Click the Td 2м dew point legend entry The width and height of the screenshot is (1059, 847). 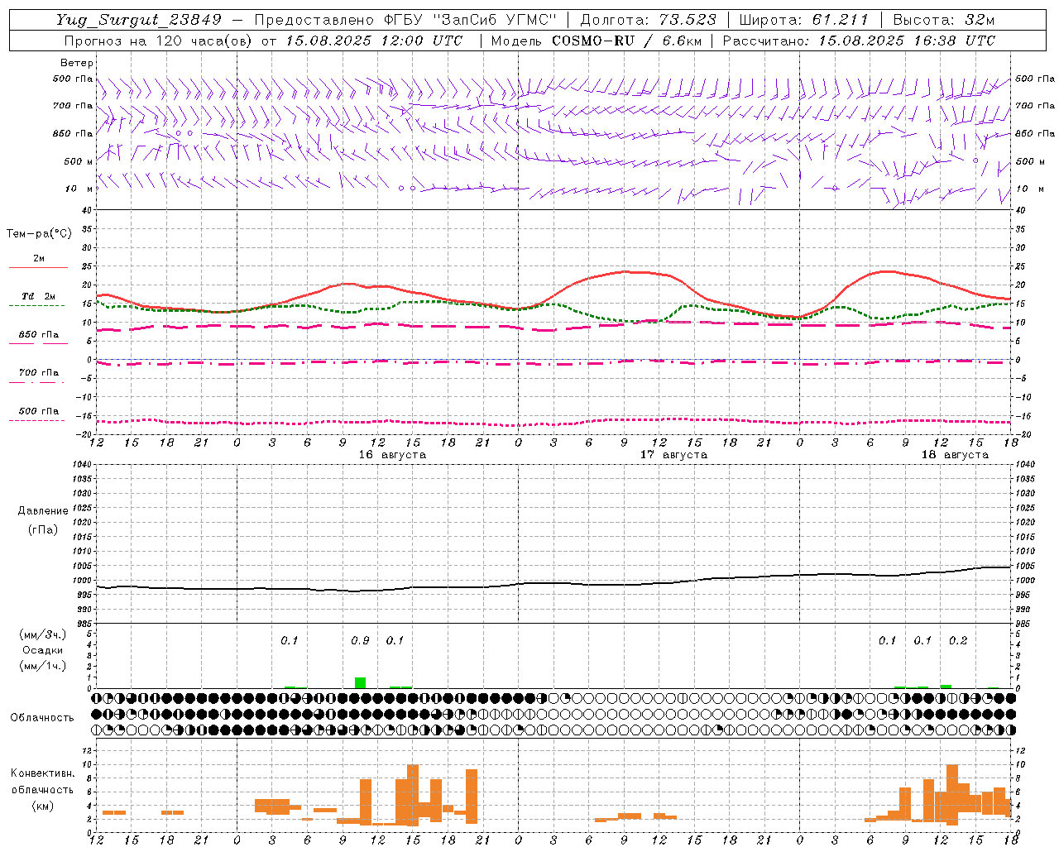click(39, 296)
